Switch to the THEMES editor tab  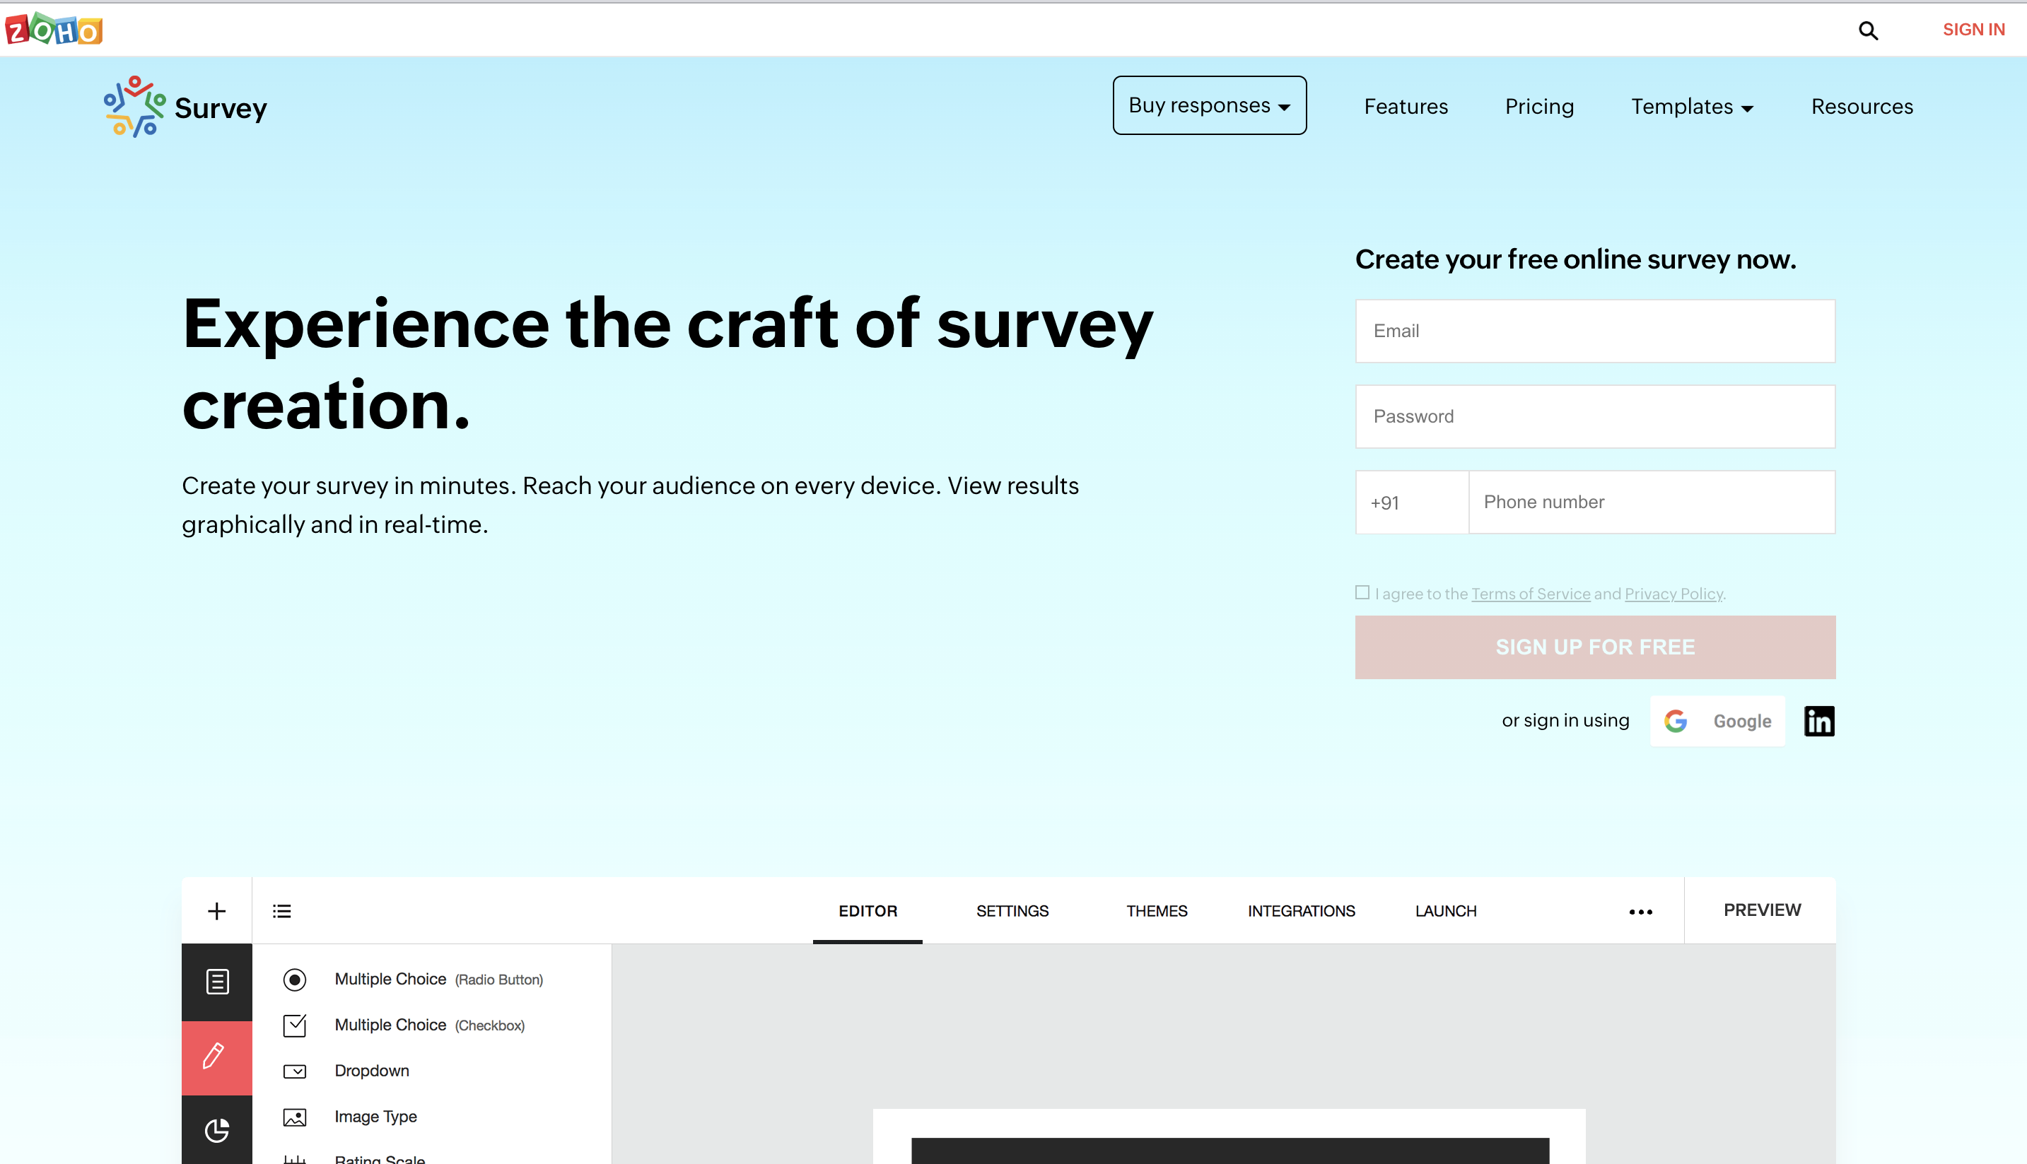tap(1158, 909)
